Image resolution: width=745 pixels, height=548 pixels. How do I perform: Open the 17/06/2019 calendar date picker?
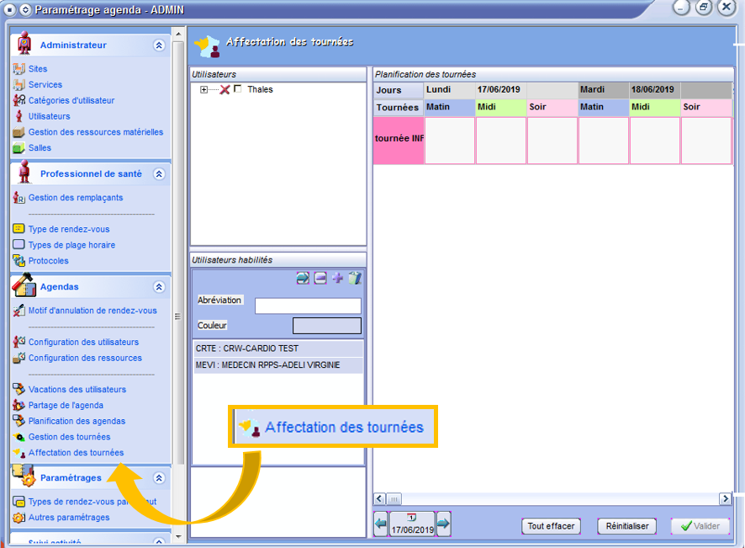coord(412,524)
